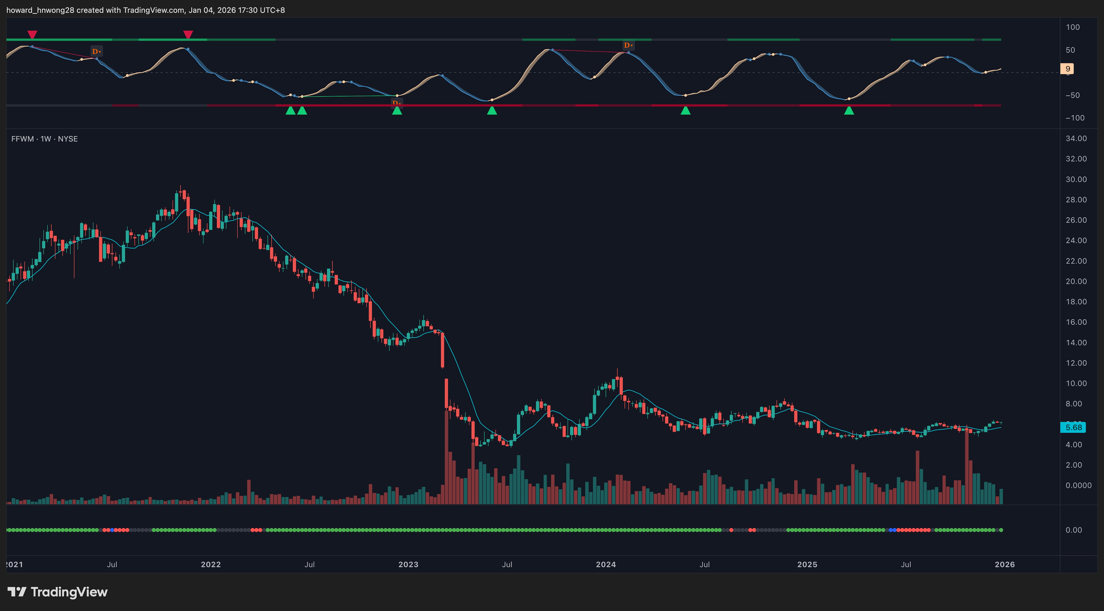Image resolution: width=1104 pixels, height=611 pixels.
Task: Click the current price label 5.68
Action: coord(1073,427)
